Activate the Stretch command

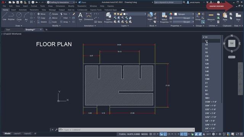(42, 22)
